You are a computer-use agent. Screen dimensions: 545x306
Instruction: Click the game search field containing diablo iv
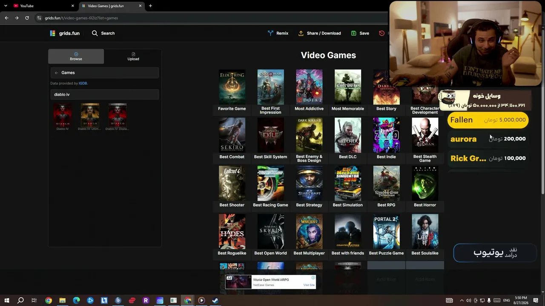[x=105, y=94]
